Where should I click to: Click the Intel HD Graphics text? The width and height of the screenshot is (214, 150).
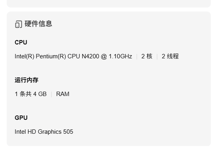pos(38,132)
